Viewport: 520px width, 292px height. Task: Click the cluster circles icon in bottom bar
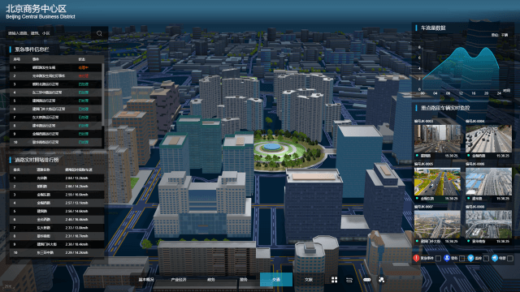(x=381, y=280)
